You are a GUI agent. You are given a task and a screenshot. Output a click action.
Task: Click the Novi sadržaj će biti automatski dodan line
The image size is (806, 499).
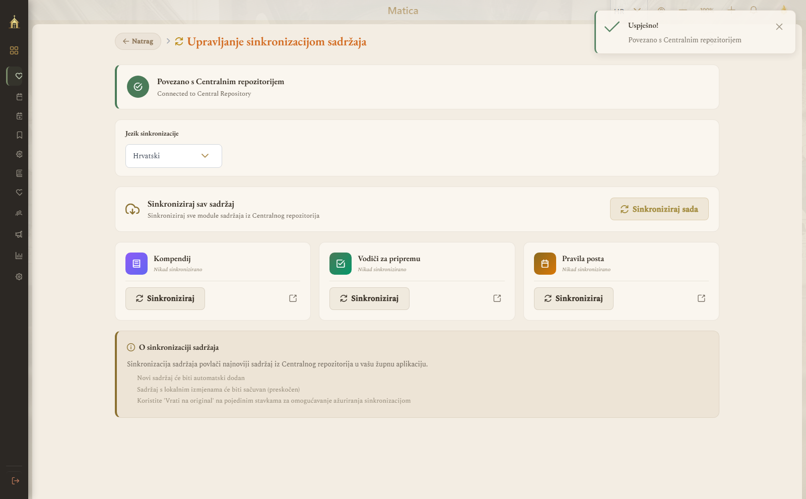point(191,378)
